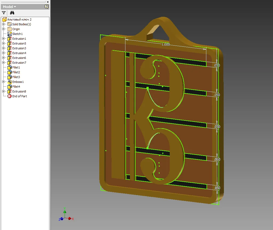Click the Extrusion4 feature icon
The image size is (273, 230).
tap(10, 53)
